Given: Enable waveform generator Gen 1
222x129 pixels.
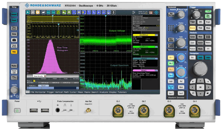Looking at the screenshot, I should pyautogui.click(x=171, y=93).
